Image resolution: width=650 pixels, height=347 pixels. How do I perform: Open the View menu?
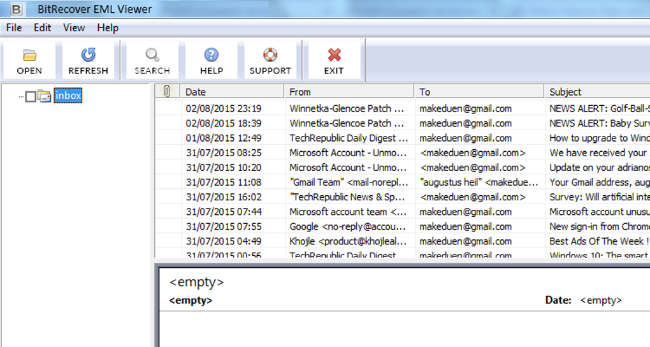[74, 27]
